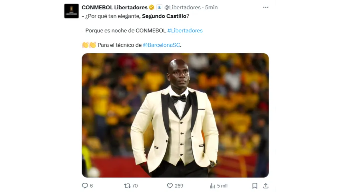This screenshot has height=192, width=342.
Task: Click the 5 mil views count
Action: tap(222, 186)
